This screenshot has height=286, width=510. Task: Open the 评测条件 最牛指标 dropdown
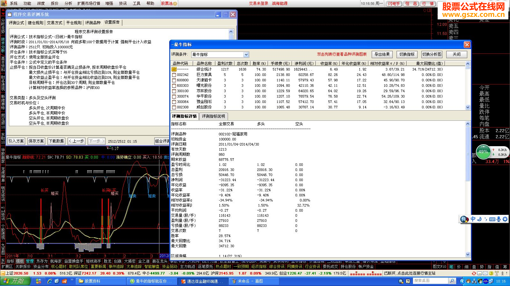[x=246, y=55]
